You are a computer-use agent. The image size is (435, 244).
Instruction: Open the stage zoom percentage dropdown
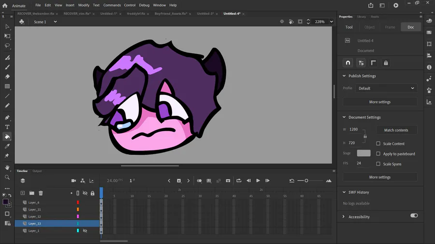[331, 22]
